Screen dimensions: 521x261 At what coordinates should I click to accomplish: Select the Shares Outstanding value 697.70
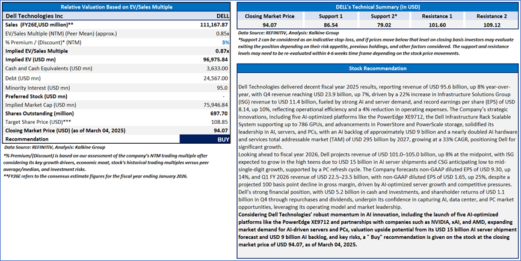coord(221,114)
